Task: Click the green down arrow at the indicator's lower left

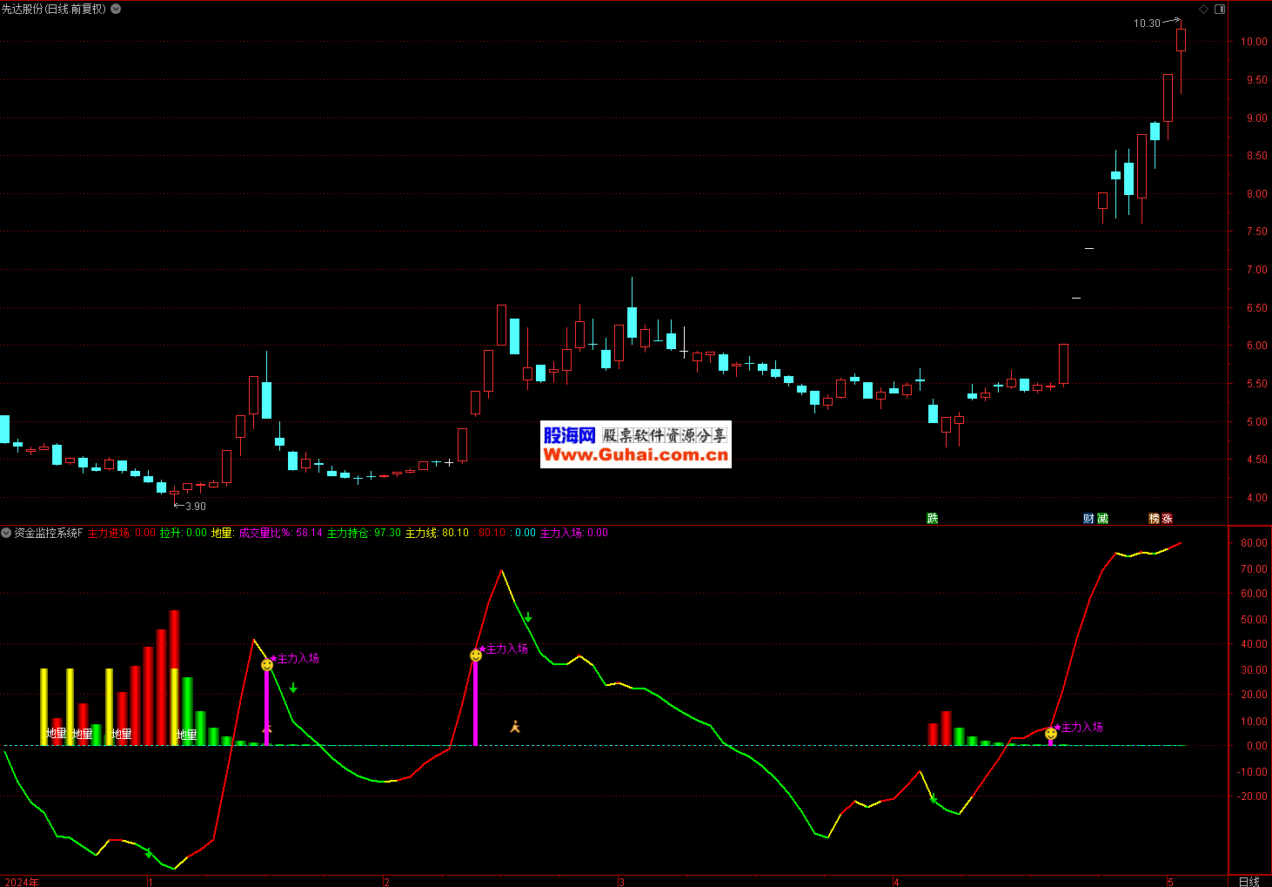Action: (149, 853)
